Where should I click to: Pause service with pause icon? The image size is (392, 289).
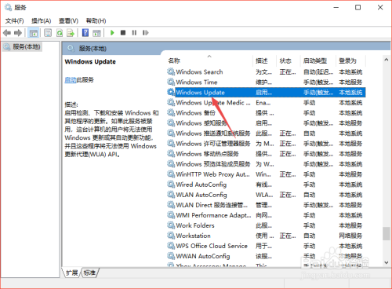click(134, 33)
